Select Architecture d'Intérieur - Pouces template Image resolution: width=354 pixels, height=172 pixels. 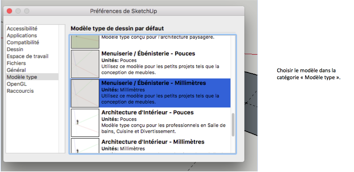(150, 122)
